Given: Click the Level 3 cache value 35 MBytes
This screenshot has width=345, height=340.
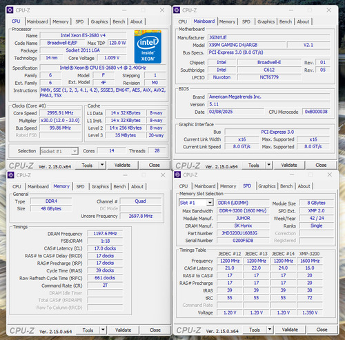Looking at the screenshot, I should click(x=126, y=135).
